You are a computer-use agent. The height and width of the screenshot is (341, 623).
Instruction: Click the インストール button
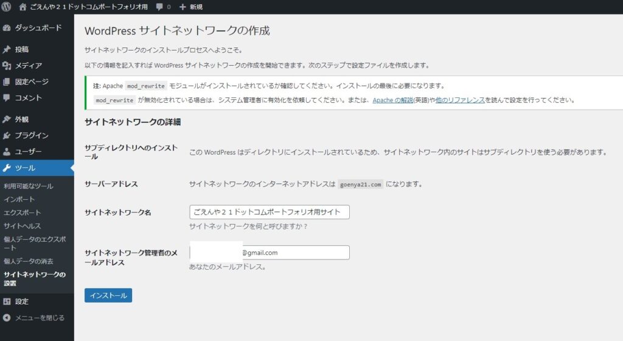108,295
